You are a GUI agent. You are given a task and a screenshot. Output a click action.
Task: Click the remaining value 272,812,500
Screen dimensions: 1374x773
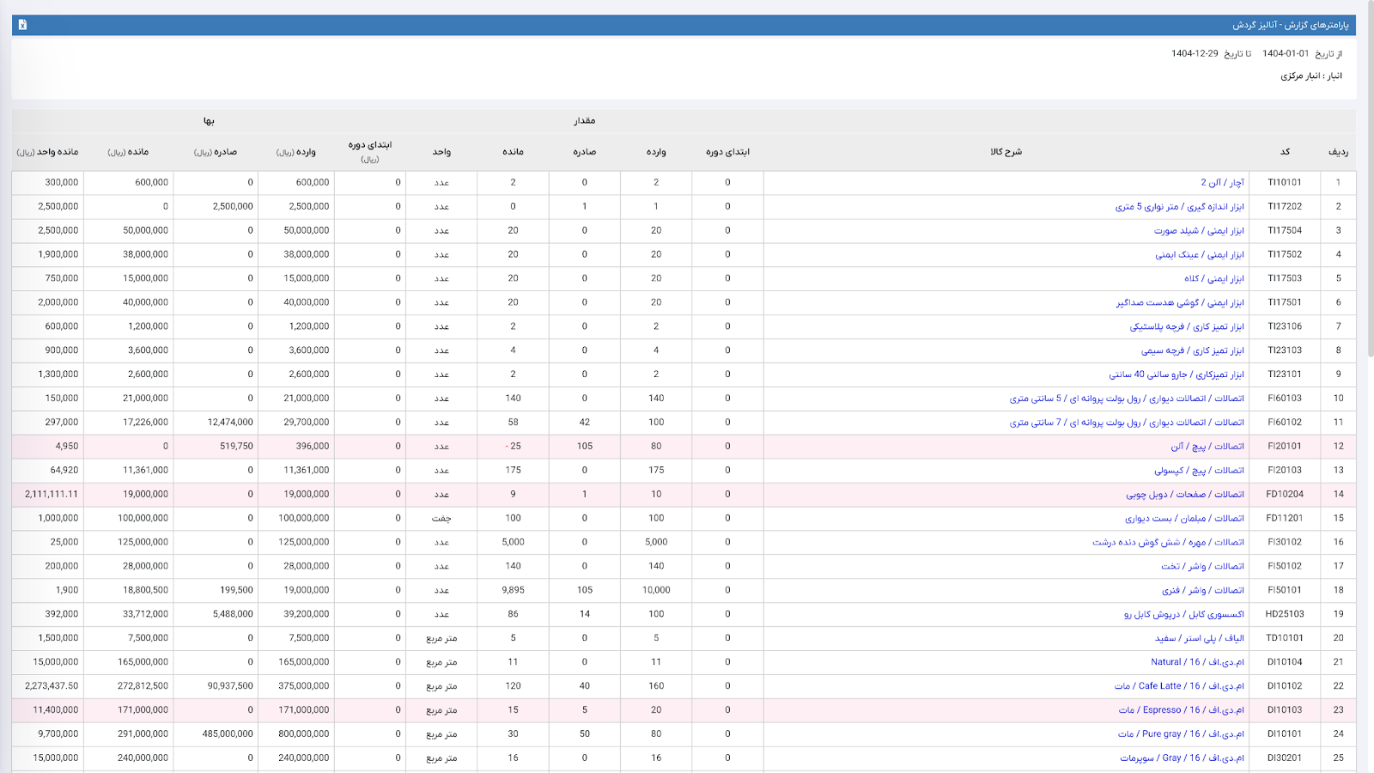click(143, 686)
